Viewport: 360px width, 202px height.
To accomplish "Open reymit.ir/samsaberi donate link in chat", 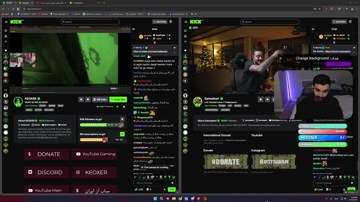I will pos(338,51).
